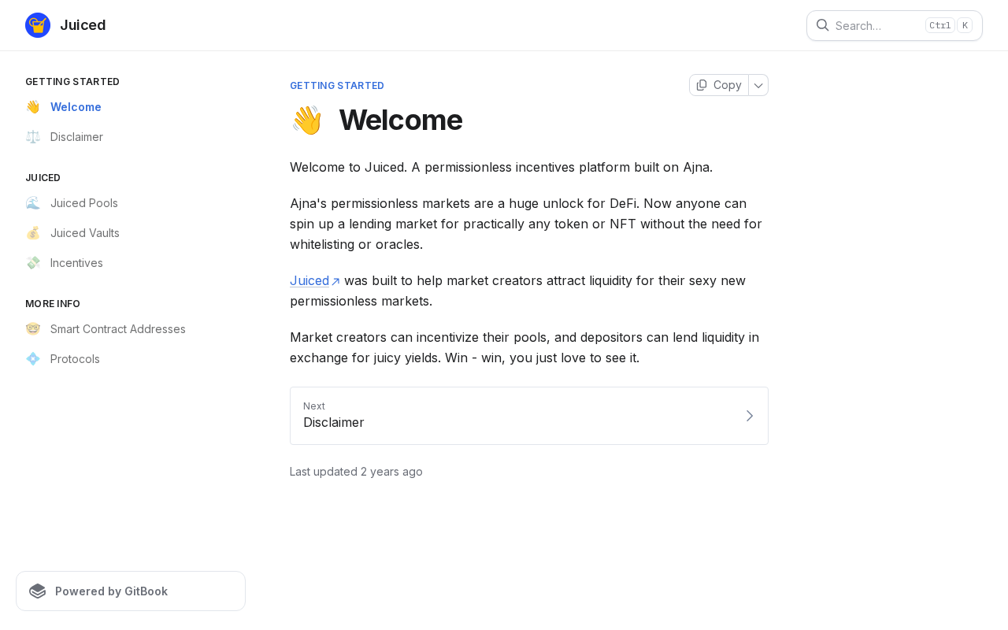Screen dimensions: 1008x630
Task: Click the large waving hand emoji in page title
Action: (x=306, y=120)
